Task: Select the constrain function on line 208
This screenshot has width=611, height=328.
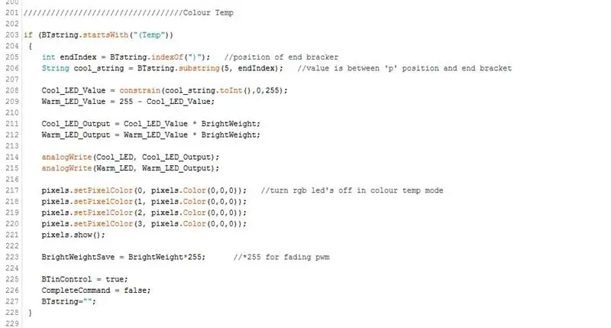Action: point(140,90)
